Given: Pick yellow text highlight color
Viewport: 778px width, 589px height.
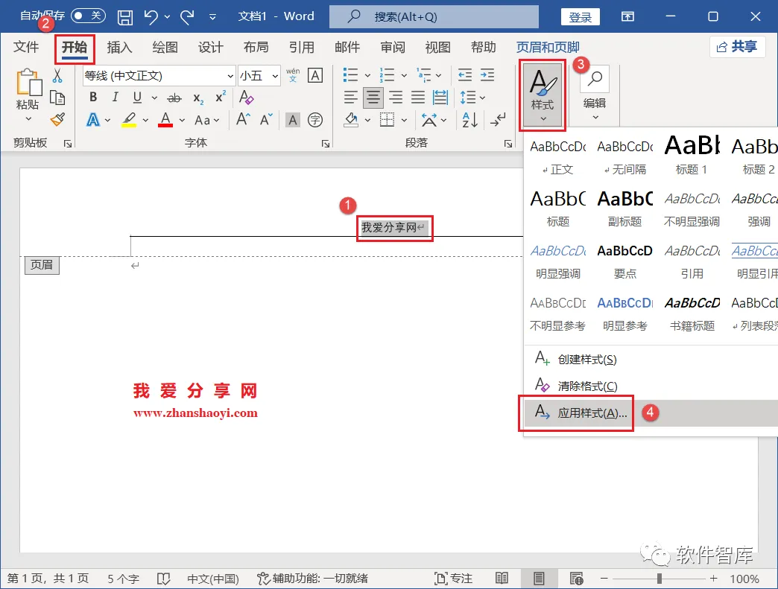Looking at the screenshot, I should [x=129, y=120].
